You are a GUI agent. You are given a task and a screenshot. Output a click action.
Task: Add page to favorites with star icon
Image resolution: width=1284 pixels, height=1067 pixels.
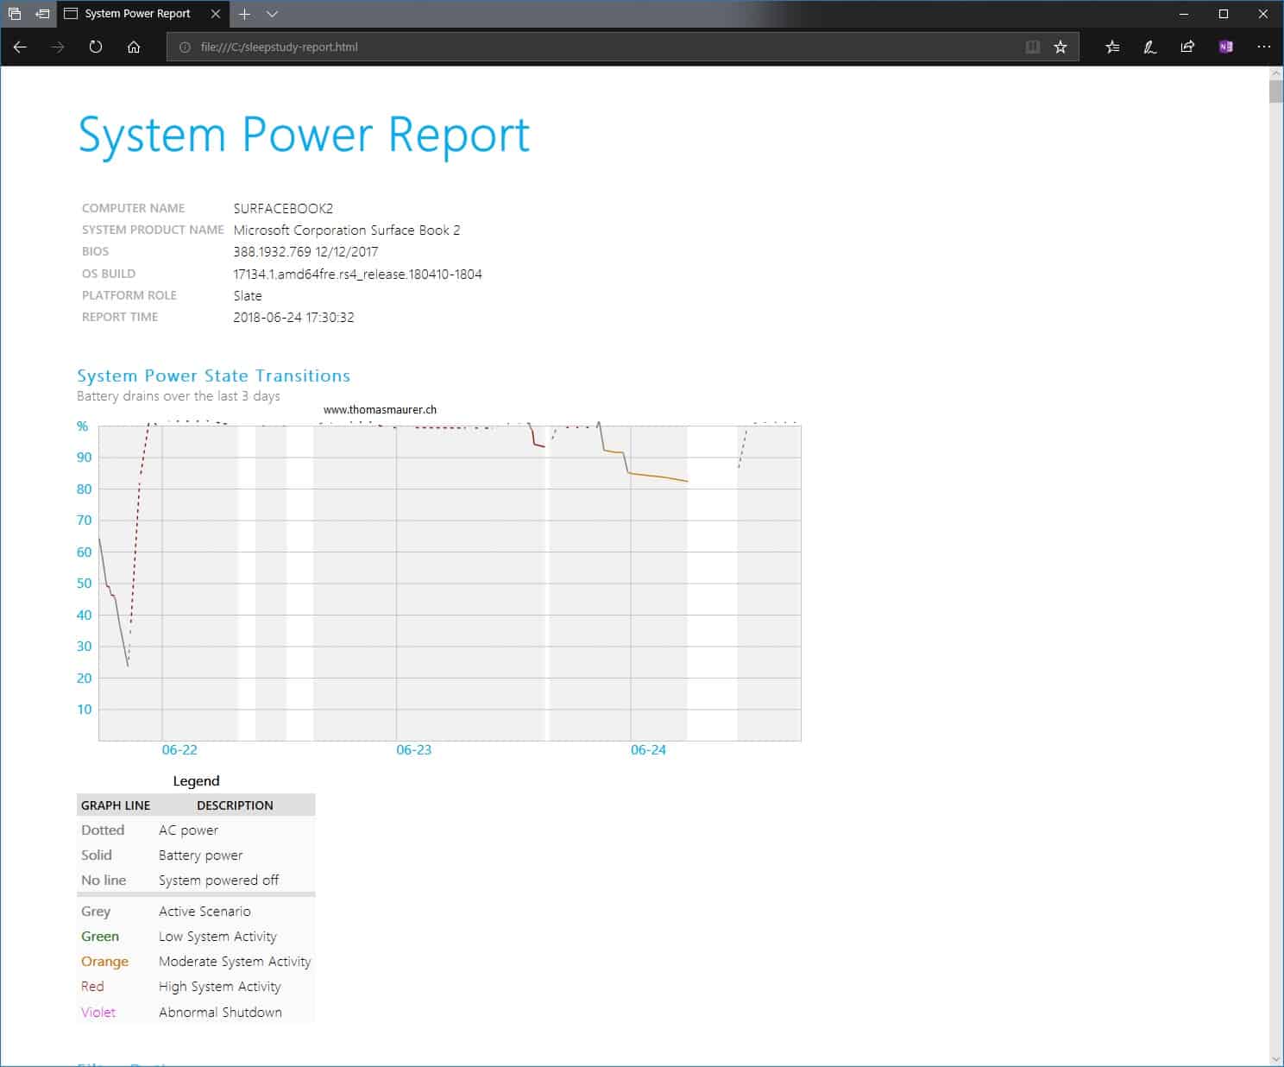[x=1061, y=47]
